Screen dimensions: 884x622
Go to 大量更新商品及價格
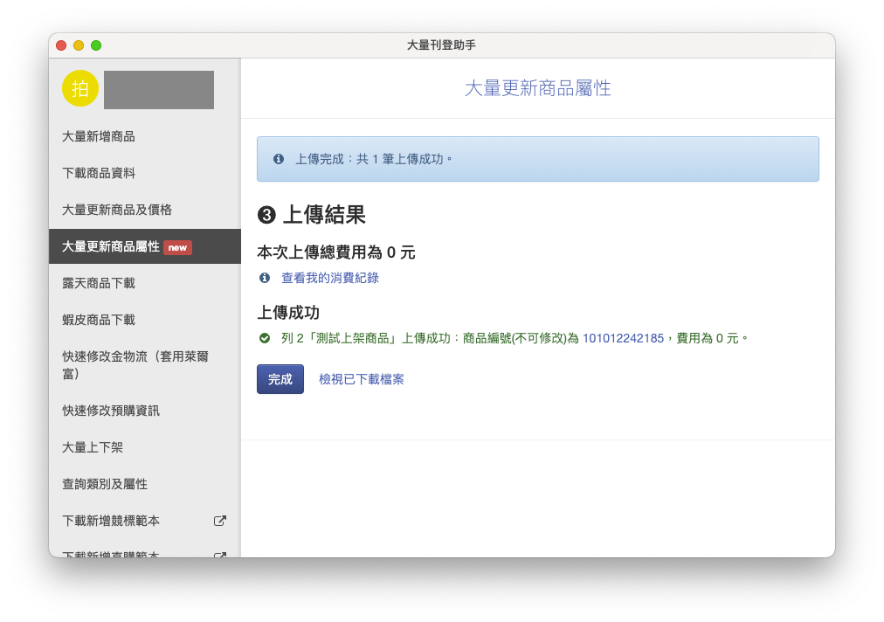tap(117, 210)
